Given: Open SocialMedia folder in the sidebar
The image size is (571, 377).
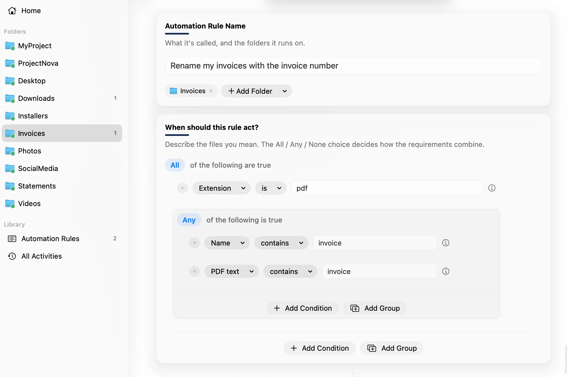Looking at the screenshot, I should click(x=62, y=168).
